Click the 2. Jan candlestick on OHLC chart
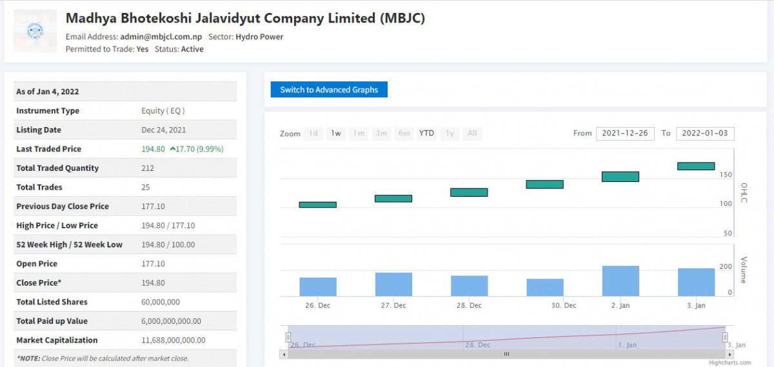 coord(620,177)
